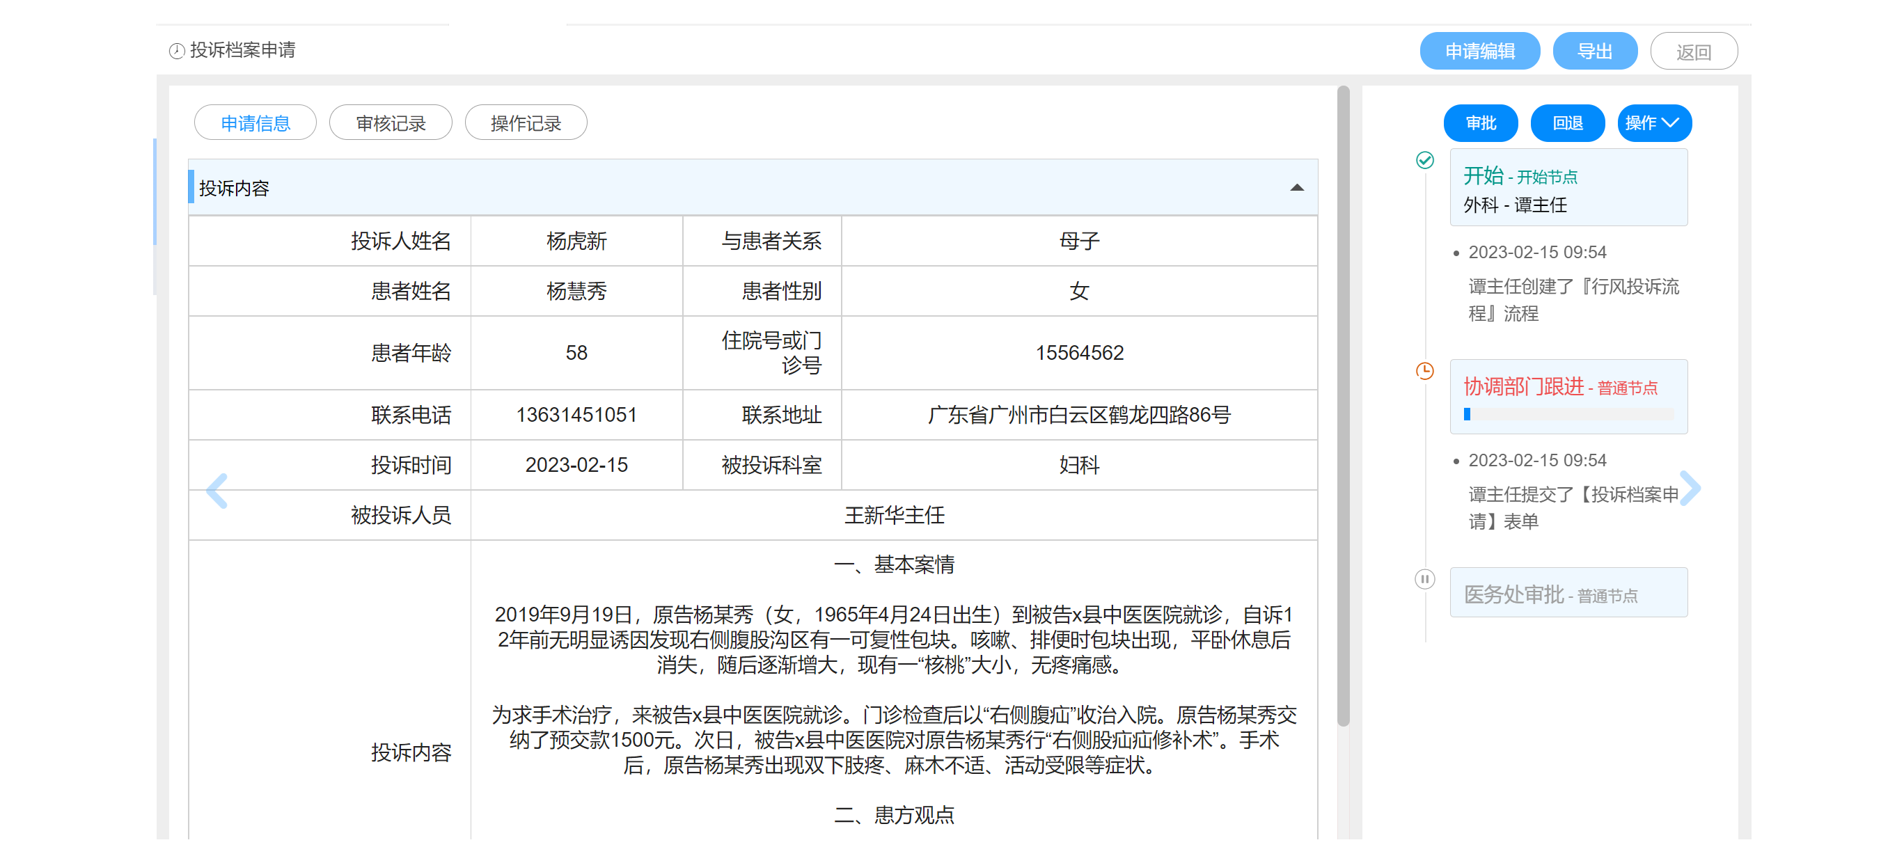The height and width of the screenshot is (863, 1904).
Task: Click the green checkmark icon at 开始 node
Action: 1424,160
